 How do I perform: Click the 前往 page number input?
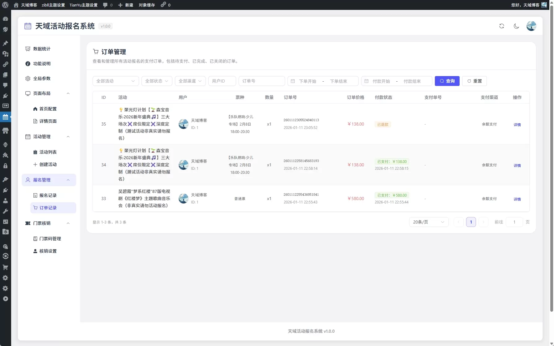point(514,222)
